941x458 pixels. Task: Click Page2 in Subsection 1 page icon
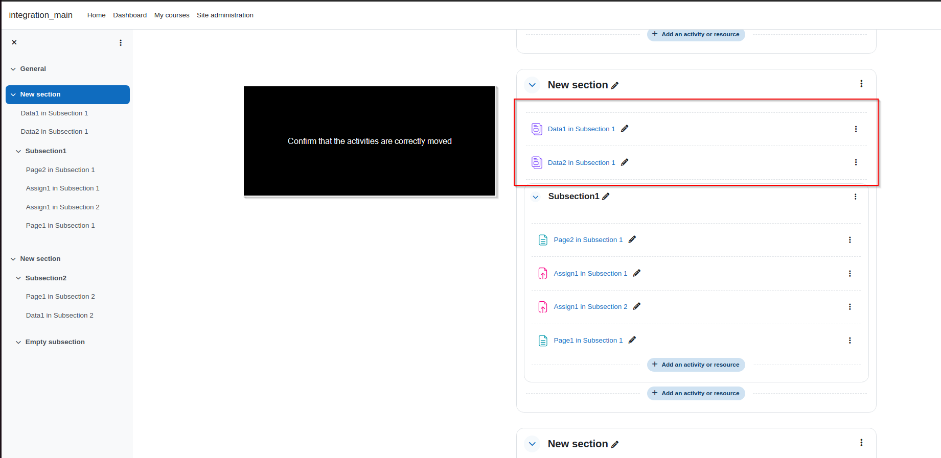pyautogui.click(x=543, y=240)
